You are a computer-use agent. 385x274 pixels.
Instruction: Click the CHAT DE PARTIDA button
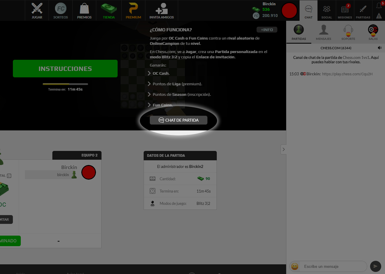tap(178, 120)
